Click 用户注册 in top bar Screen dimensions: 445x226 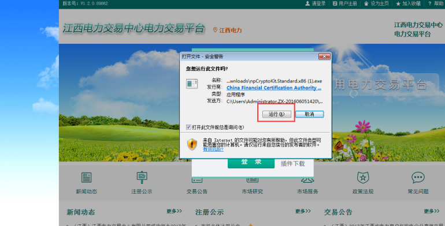[x=344, y=3]
